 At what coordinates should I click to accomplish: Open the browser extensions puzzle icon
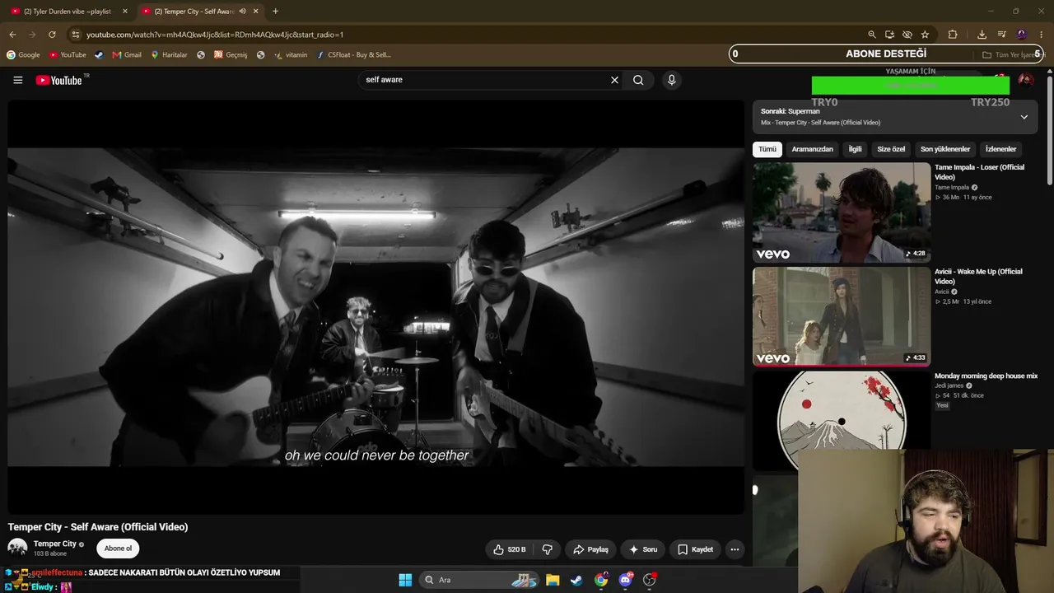[953, 35]
